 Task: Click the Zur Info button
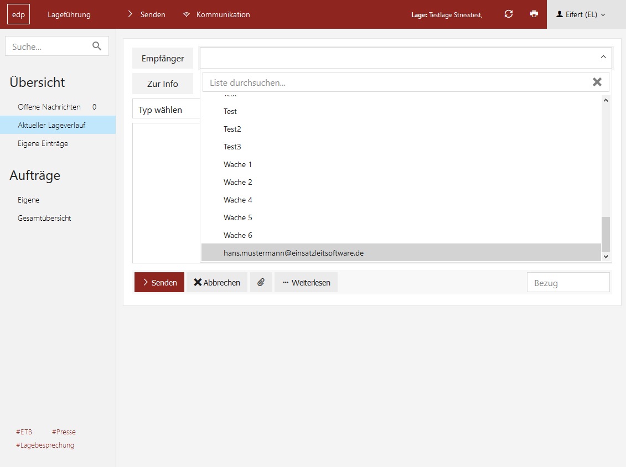pos(163,84)
